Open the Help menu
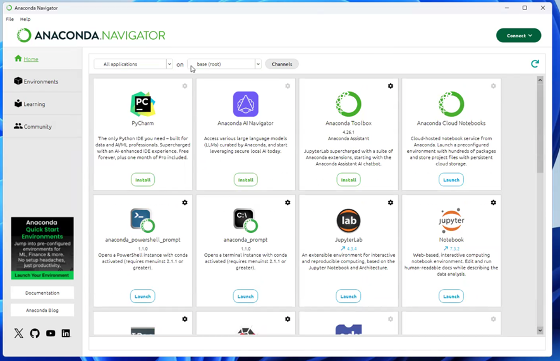 point(25,19)
